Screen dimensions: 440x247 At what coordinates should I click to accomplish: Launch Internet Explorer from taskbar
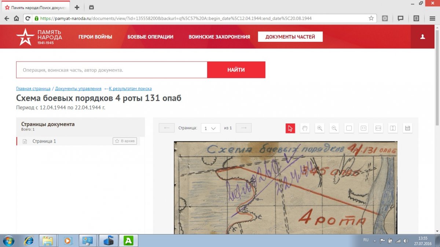point(29,241)
